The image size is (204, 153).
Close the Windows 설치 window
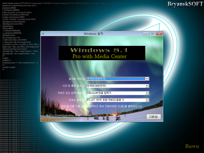click(x=159, y=33)
